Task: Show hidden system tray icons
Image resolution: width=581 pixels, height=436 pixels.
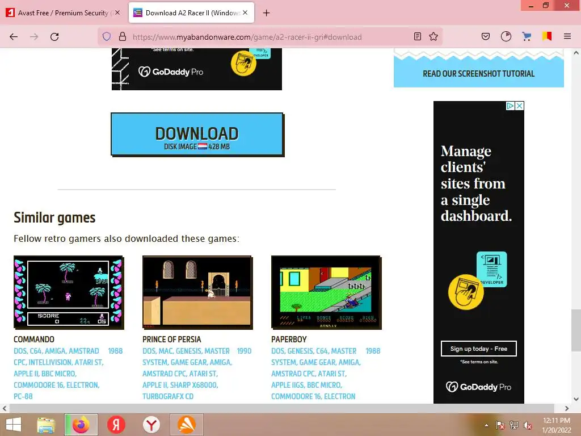Action: [x=486, y=425]
